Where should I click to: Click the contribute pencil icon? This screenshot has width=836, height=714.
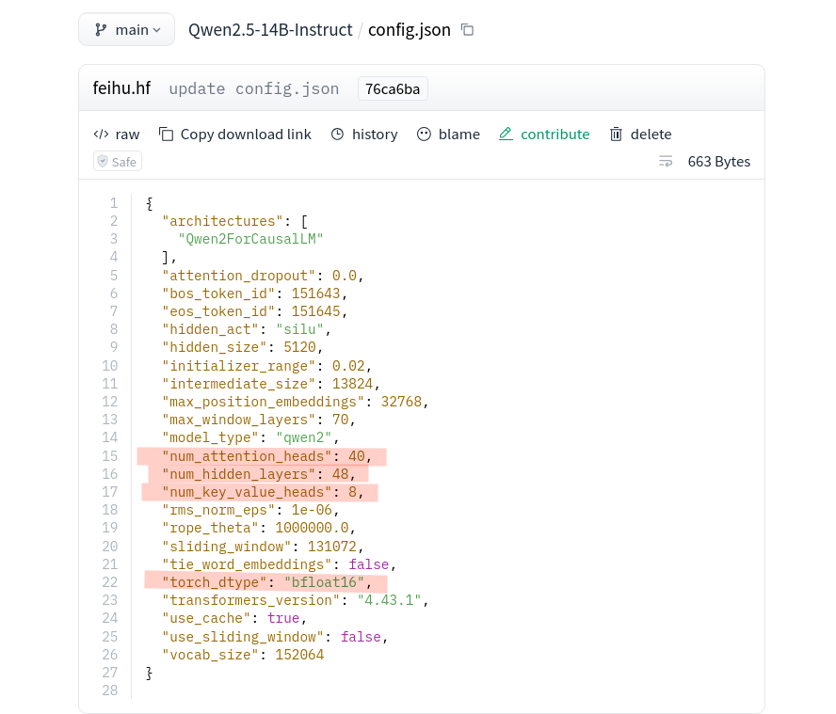point(506,135)
